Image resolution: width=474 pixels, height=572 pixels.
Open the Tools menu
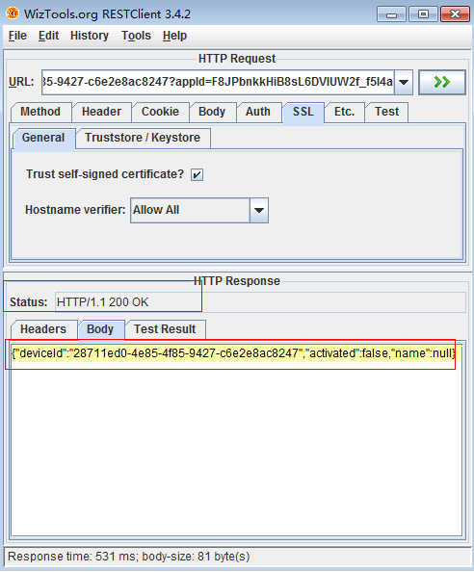tap(136, 36)
